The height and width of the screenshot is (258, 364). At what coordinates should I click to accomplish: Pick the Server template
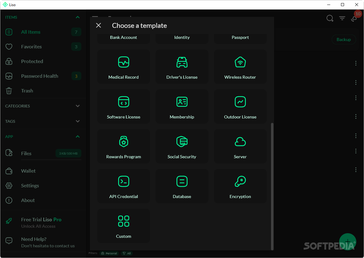pos(240,147)
